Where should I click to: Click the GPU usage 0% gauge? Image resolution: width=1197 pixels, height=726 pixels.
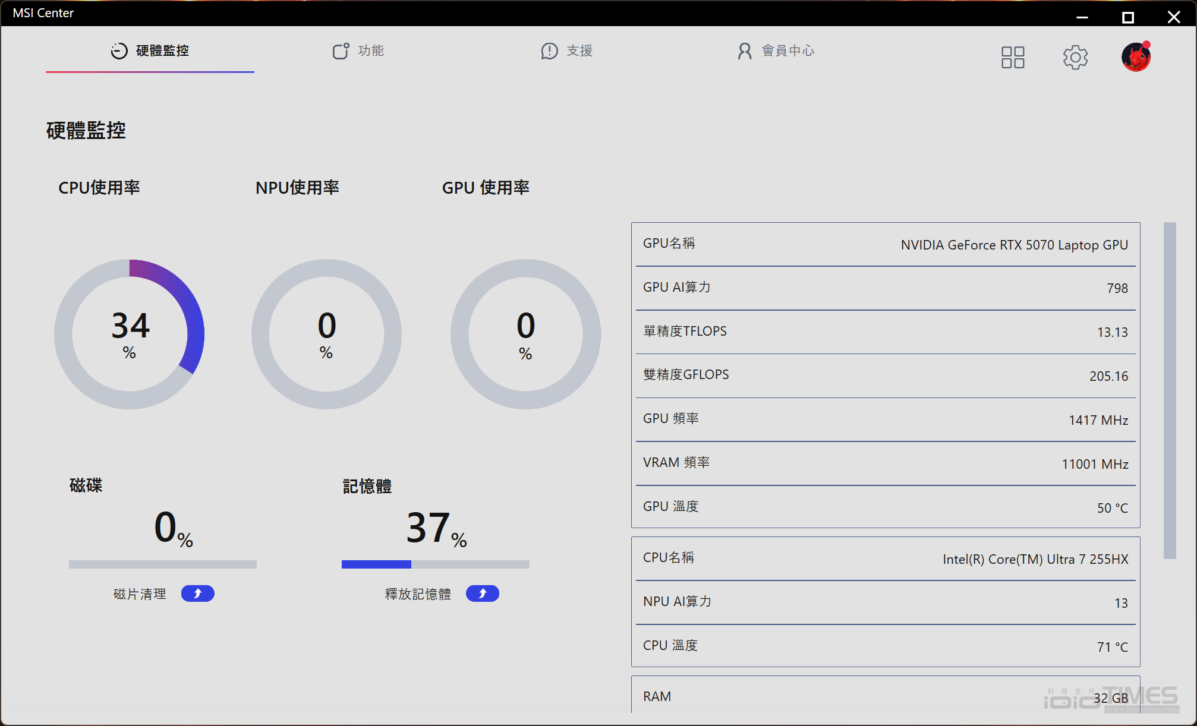[525, 334]
